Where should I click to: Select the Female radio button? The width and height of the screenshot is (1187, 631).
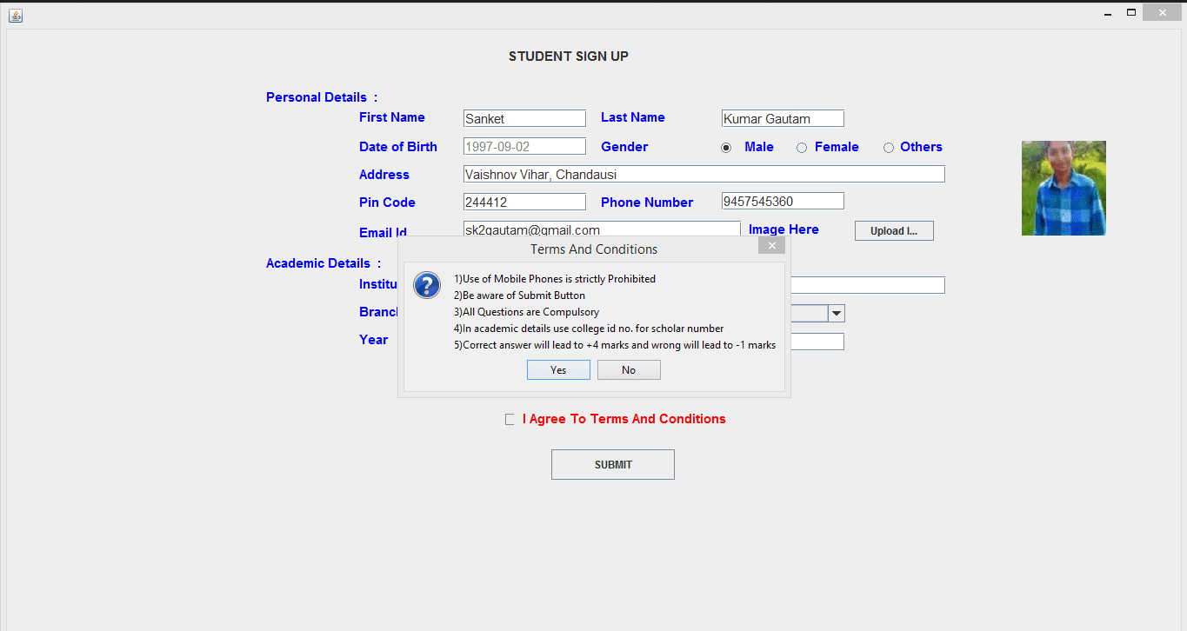pos(801,147)
